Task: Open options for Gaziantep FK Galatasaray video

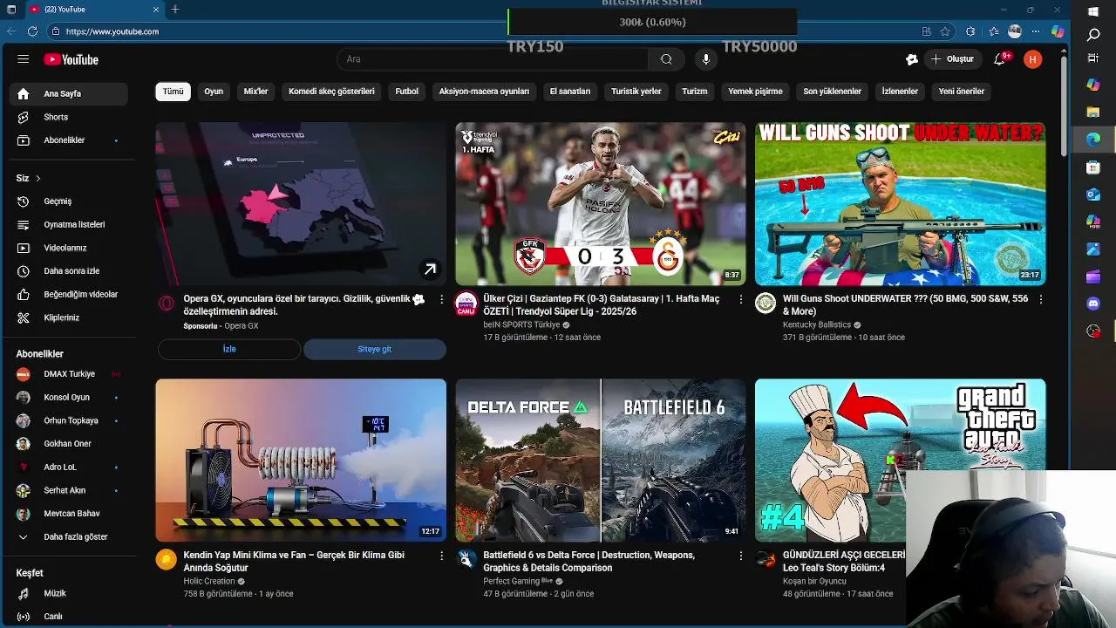Action: (741, 299)
